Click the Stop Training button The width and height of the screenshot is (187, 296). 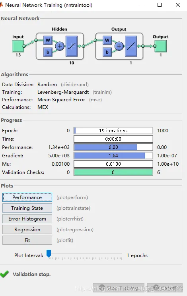click(x=119, y=288)
